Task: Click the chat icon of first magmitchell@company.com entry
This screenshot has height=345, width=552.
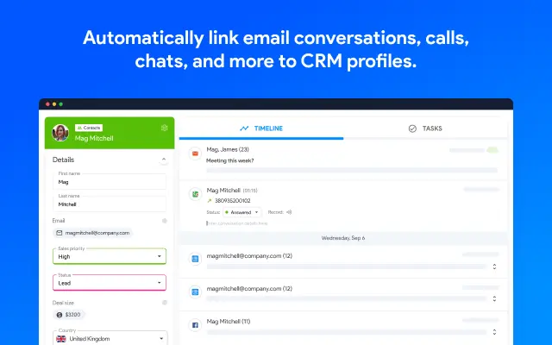Action: pos(195,259)
